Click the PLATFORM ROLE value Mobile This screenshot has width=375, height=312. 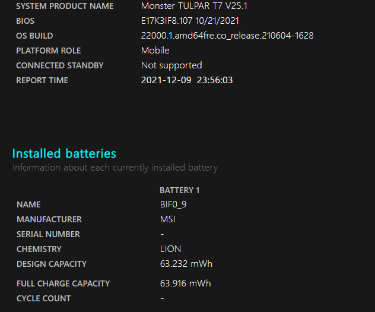coord(155,51)
